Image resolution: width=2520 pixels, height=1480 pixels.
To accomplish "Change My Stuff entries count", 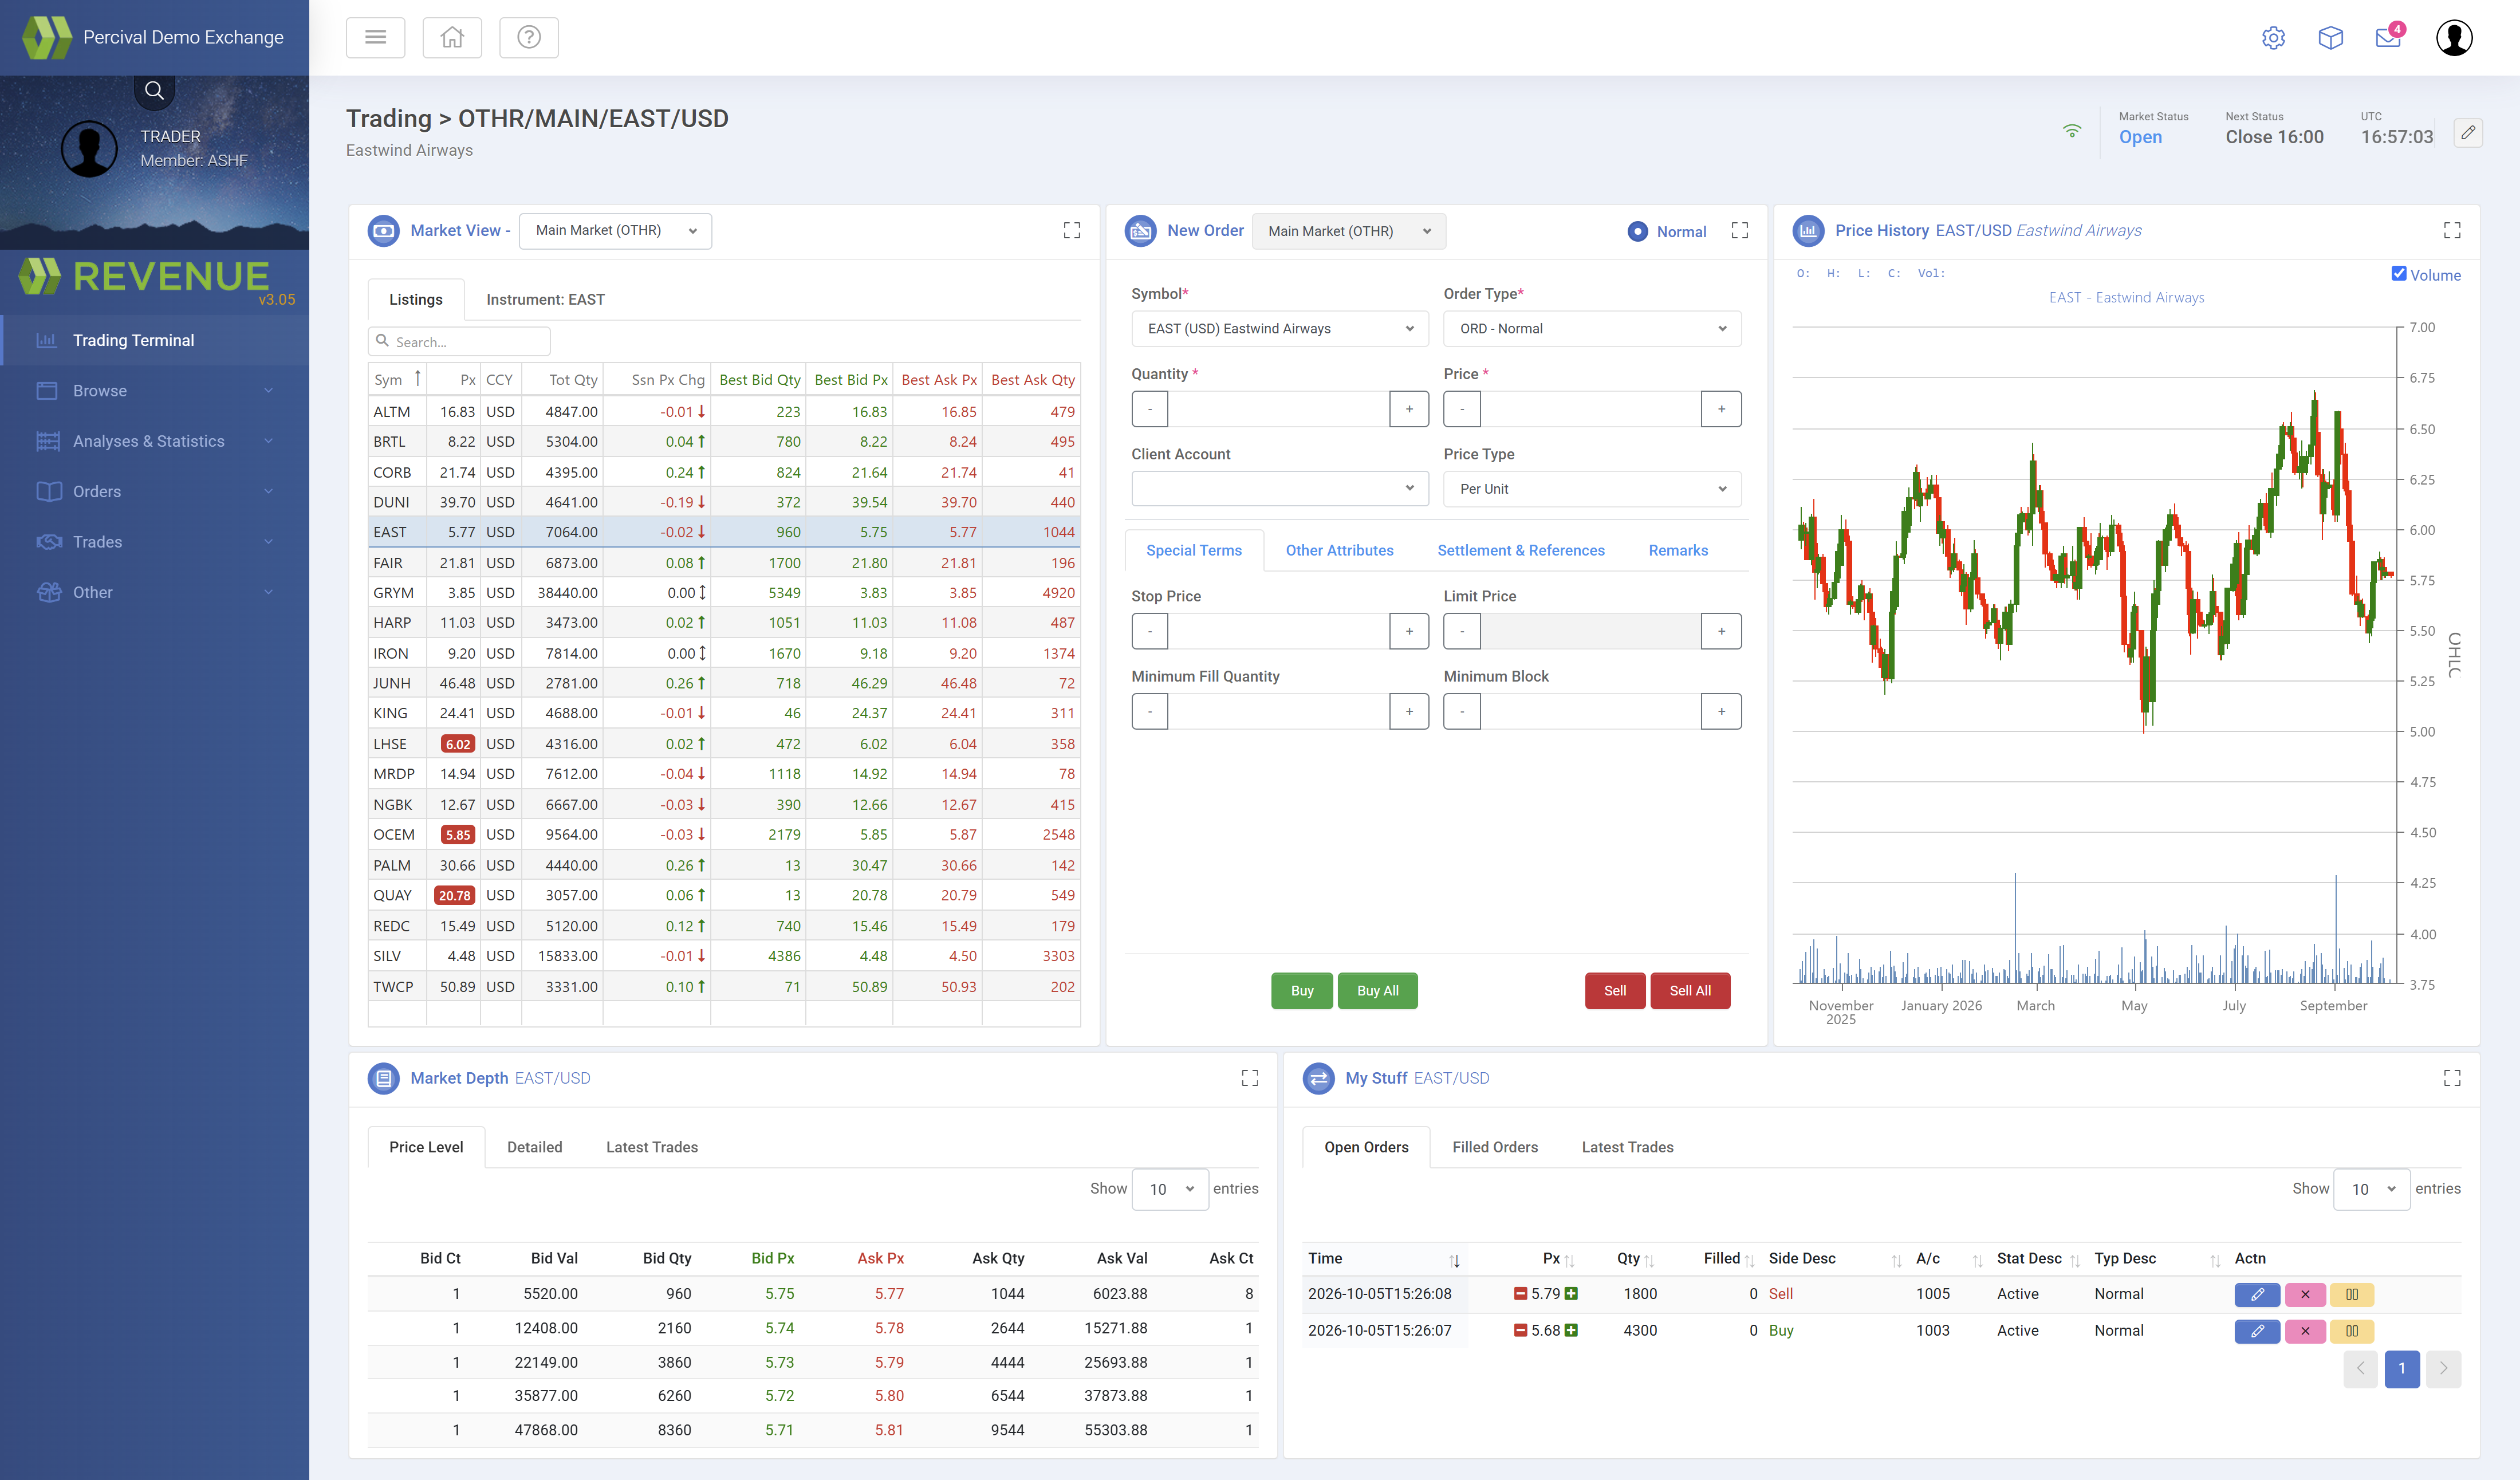I will (2371, 1189).
